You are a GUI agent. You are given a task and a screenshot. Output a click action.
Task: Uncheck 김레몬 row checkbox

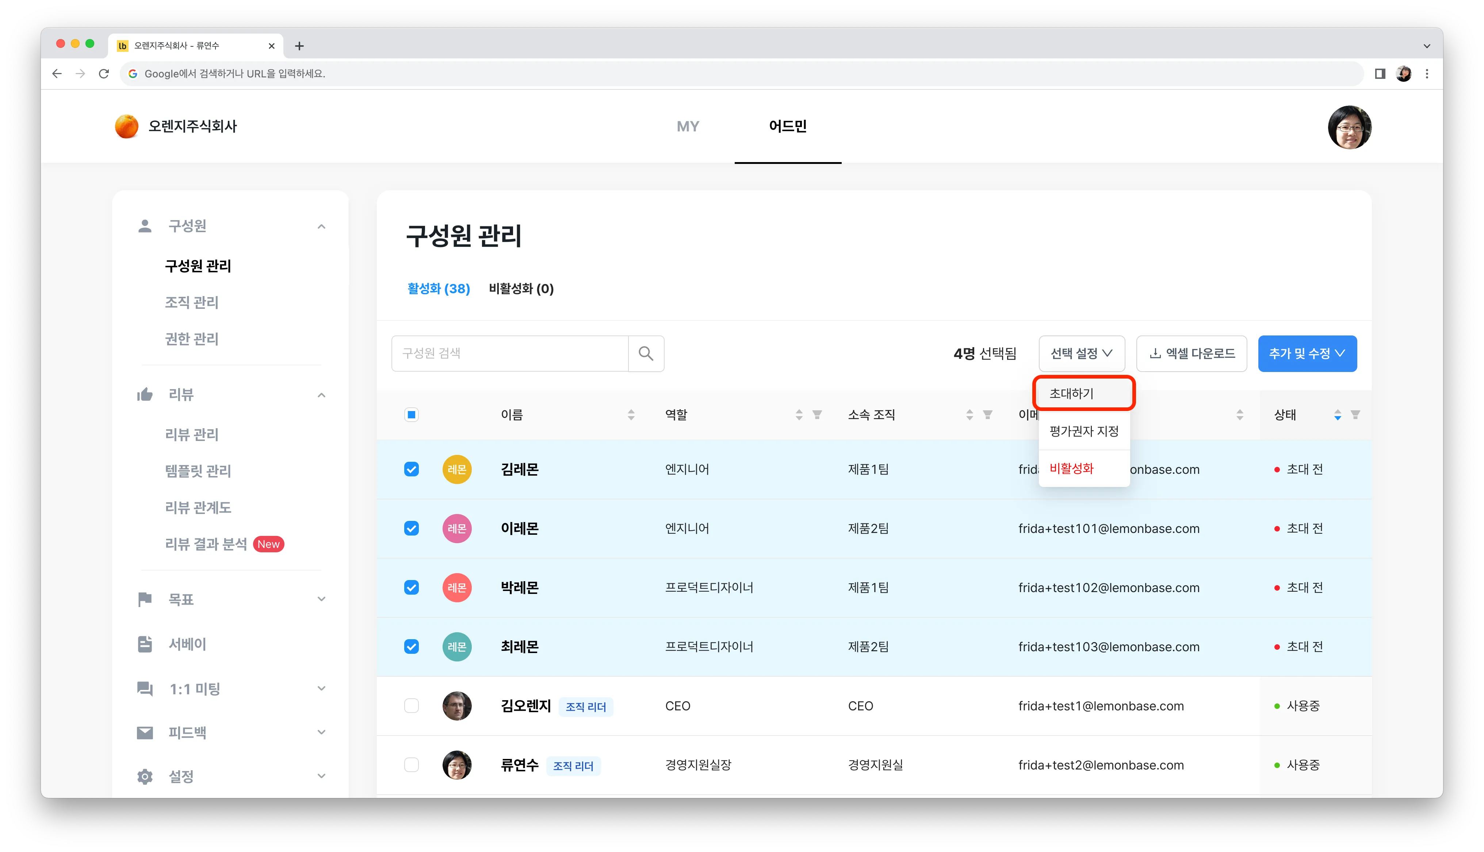(412, 469)
